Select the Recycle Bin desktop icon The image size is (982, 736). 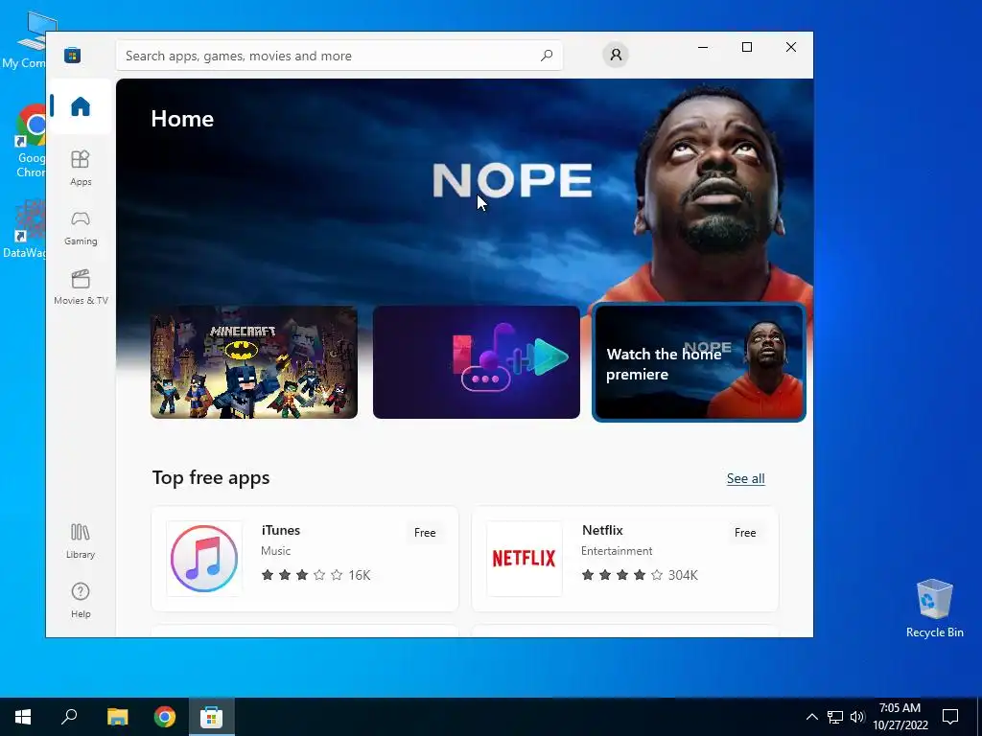[x=934, y=609]
